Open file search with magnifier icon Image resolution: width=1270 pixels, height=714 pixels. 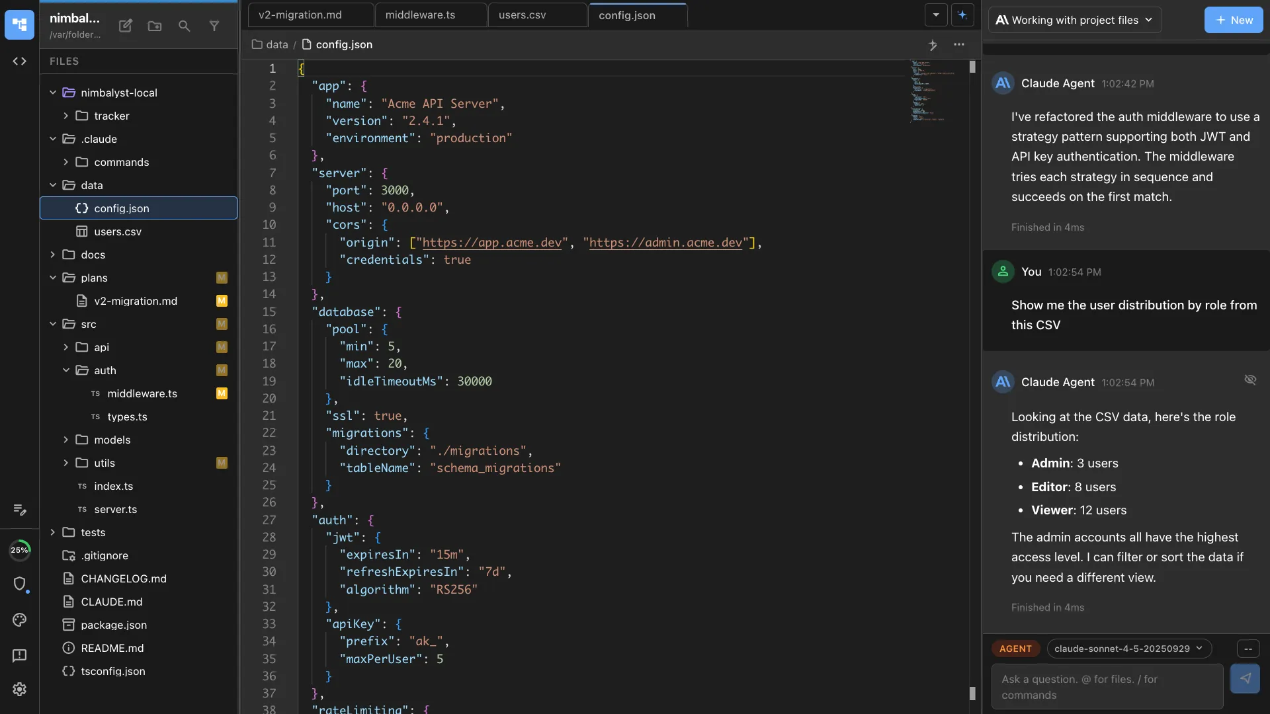(185, 26)
